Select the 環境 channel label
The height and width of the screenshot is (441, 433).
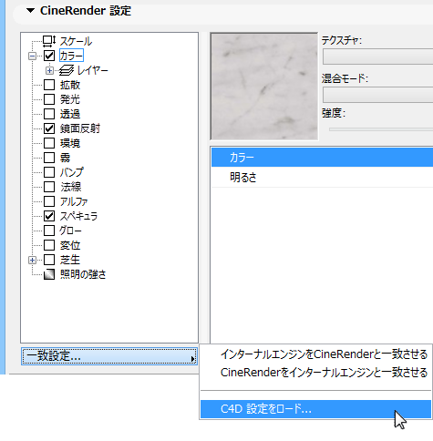(70, 143)
